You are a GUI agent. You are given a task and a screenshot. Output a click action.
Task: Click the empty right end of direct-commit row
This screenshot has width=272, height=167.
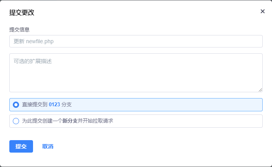(x=233, y=105)
